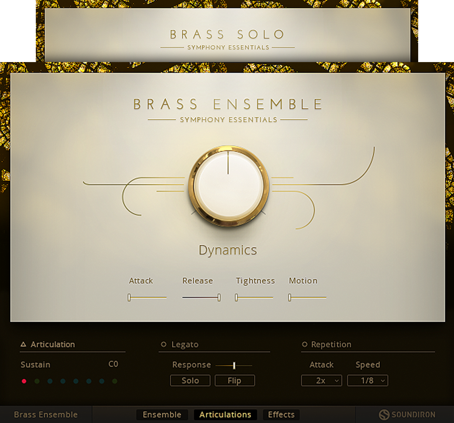This screenshot has height=423, width=454.
Task: Select the red first articulation dot
Action: [x=24, y=381]
